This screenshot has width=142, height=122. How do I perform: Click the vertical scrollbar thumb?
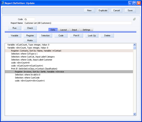(134, 48)
